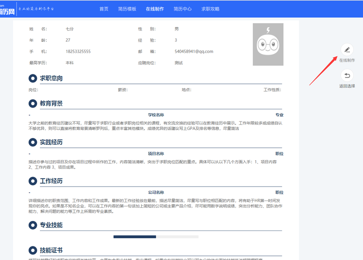This screenshot has height=260, width=363.
Task: Go to 简历中心 in the top navigation
Action: [183, 9]
